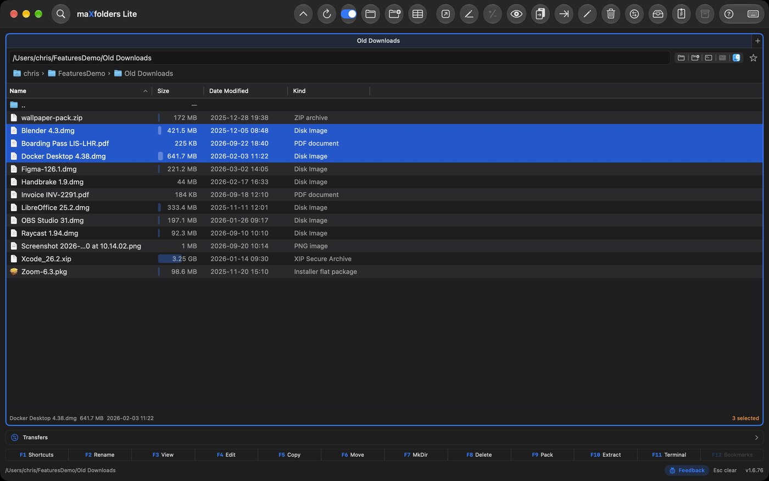Select Docker Desktop 4.38.dmg row
Screen dimensions: 769x481
[384, 156]
